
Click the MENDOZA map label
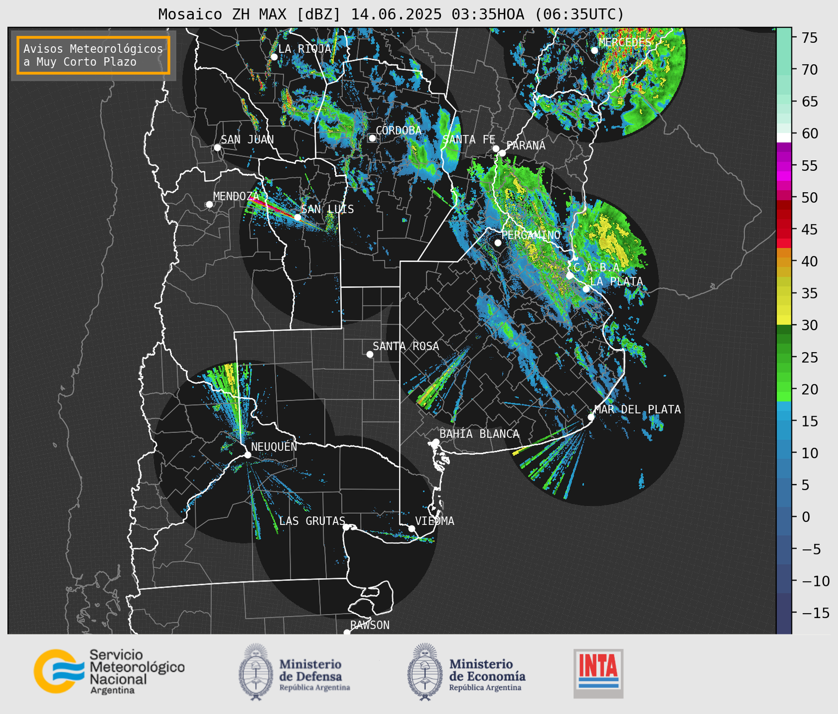(x=236, y=196)
